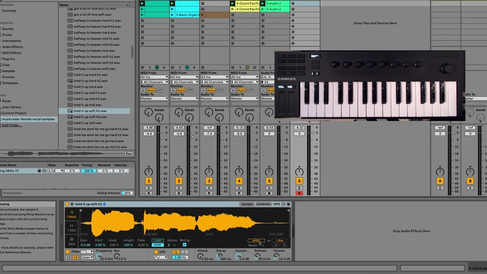
Task: Toggle the LOOP button in Simpler
Action: click(x=158, y=241)
